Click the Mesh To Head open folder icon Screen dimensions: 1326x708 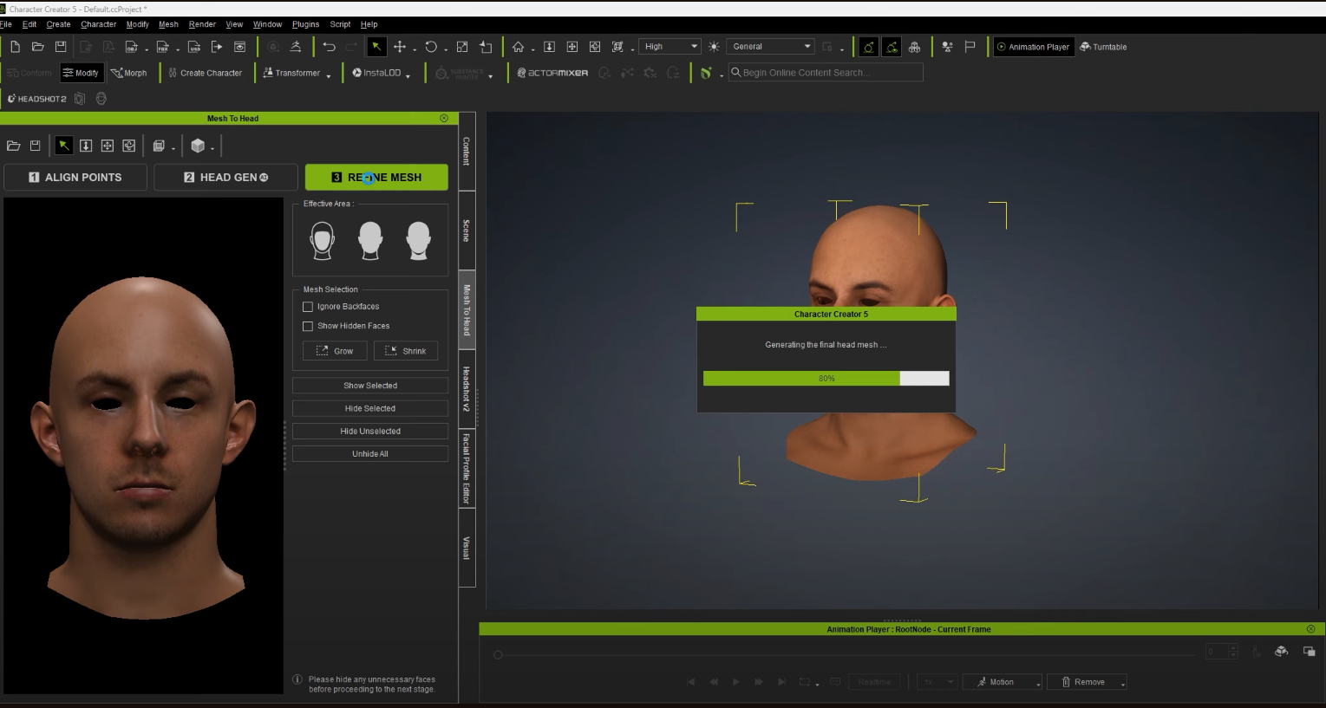click(x=14, y=146)
